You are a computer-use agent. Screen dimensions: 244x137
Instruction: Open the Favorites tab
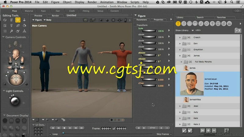point(221,17)
